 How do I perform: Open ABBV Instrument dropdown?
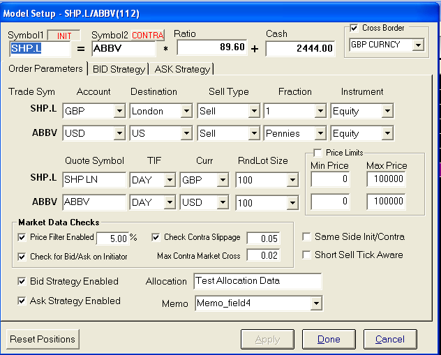(x=387, y=133)
